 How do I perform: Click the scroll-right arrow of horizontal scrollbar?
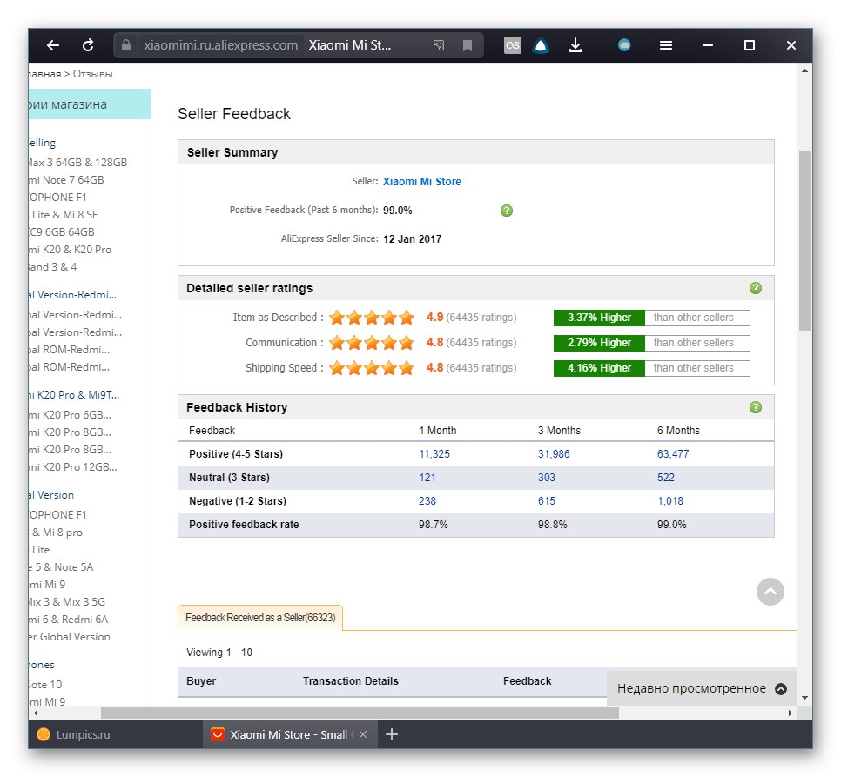pos(790,713)
